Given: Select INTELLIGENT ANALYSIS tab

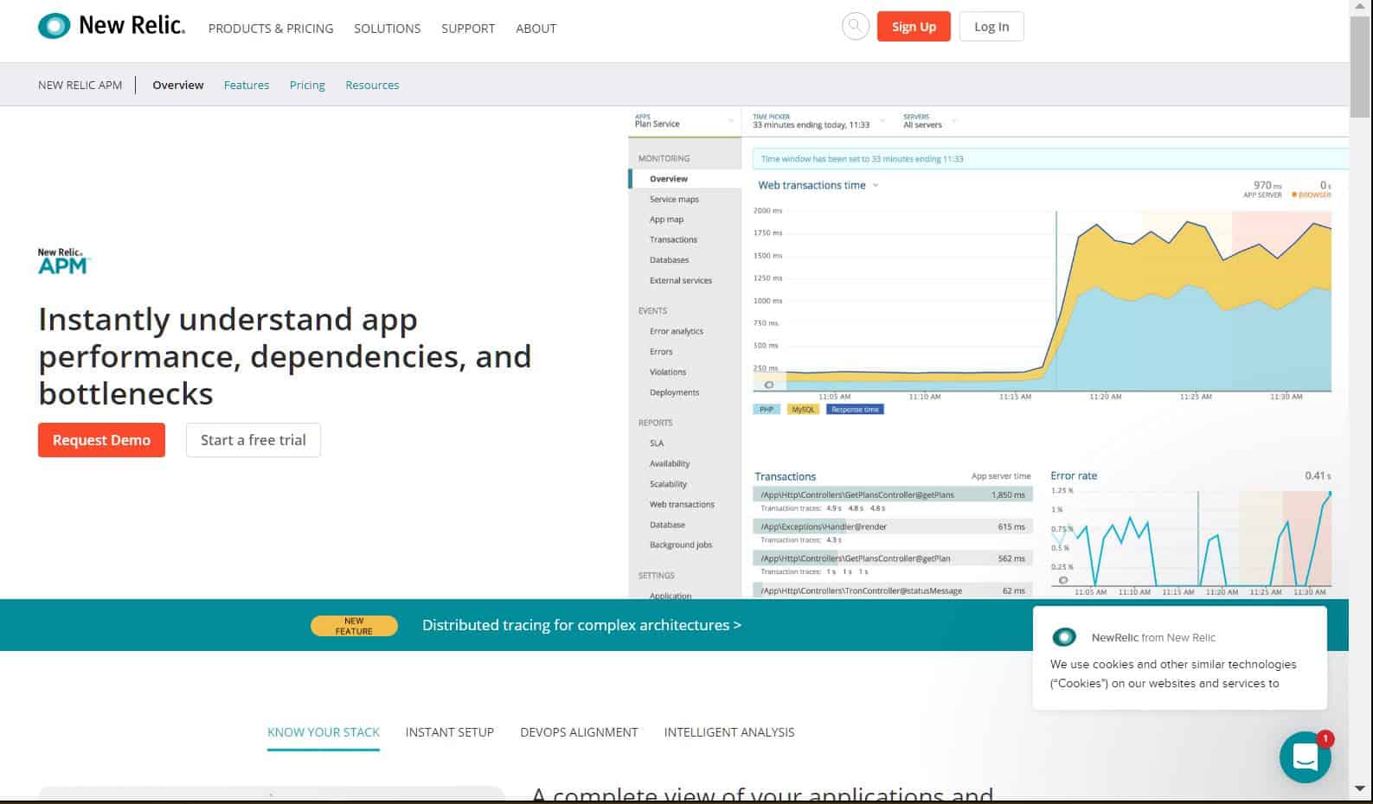Looking at the screenshot, I should (x=729, y=732).
